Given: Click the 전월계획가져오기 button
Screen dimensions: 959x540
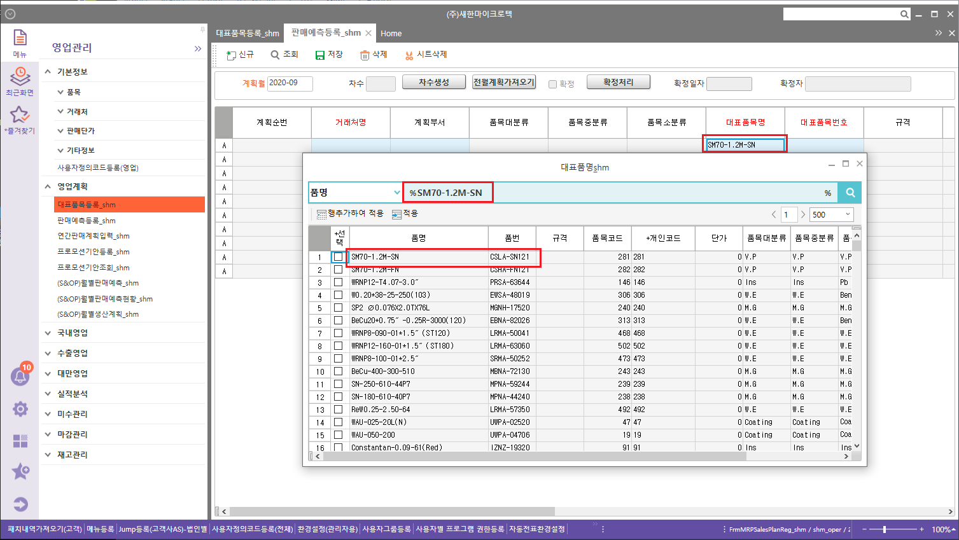Looking at the screenshot, I should click(x=503, y=83).
